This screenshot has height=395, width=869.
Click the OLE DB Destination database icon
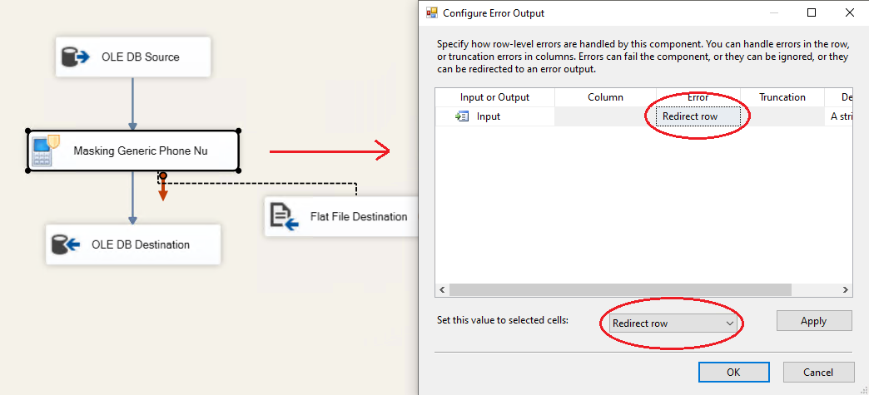[x=66, y=244]
